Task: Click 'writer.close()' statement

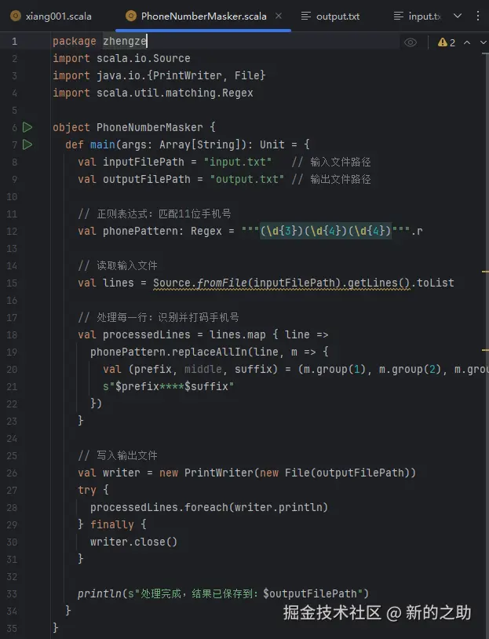Action: tap(133, 542)
